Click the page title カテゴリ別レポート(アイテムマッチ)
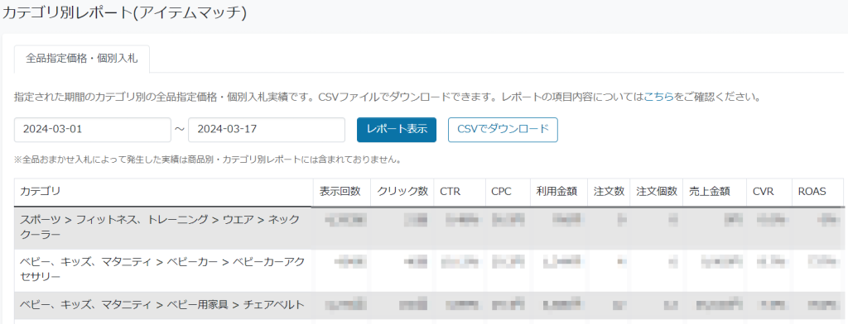This screenshot has width=848, height=324. 125,13
